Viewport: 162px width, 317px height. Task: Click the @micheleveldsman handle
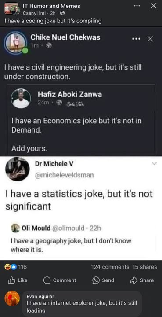point(65,175)
